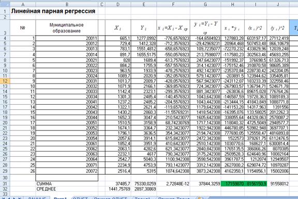This screenshot has height=199, width=298.
Task: Select the cell containing 665,1
Action: pos(118,38)
